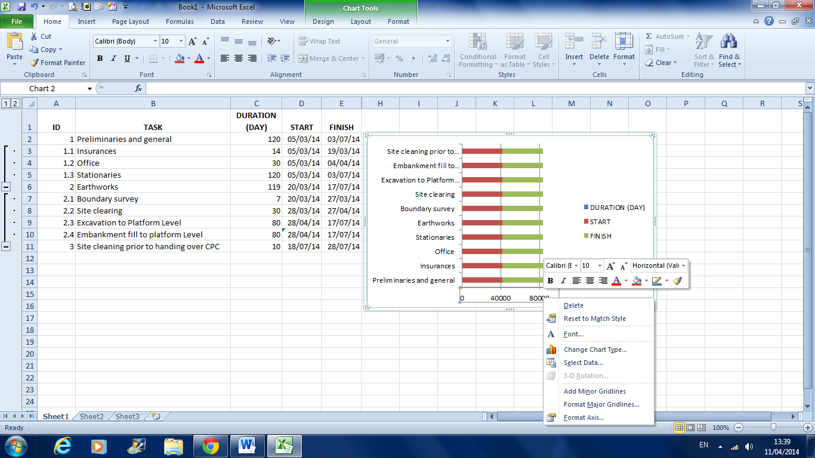Image resolution: width=815 pixels, height=458 pixels.
Task: Collapse outline group at row 11
Action: [x=6, y=246]
